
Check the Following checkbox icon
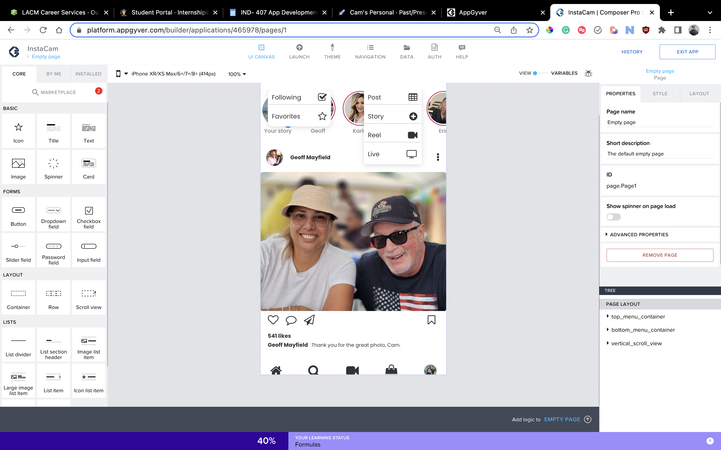(x=322, y=97)
